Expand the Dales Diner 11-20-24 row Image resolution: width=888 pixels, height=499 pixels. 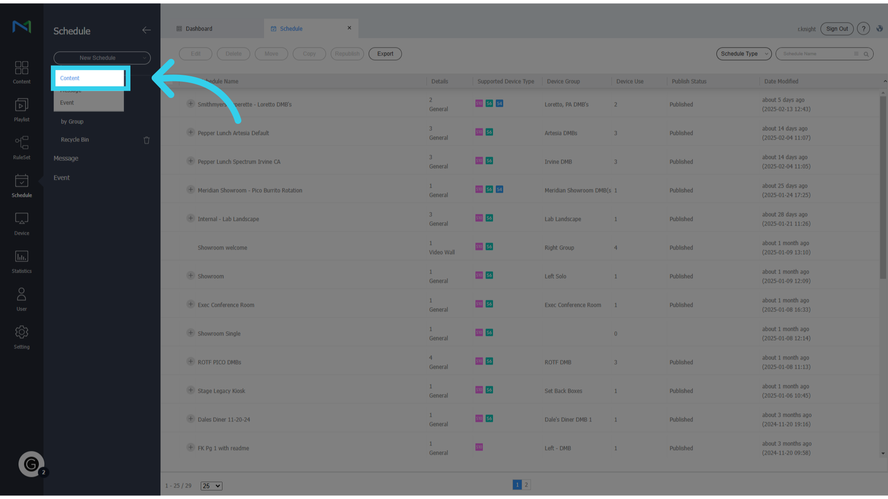point(191,419)
